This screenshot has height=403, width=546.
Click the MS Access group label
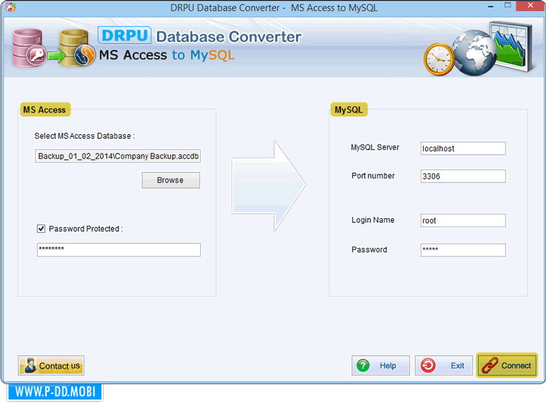tap(44, 110)
